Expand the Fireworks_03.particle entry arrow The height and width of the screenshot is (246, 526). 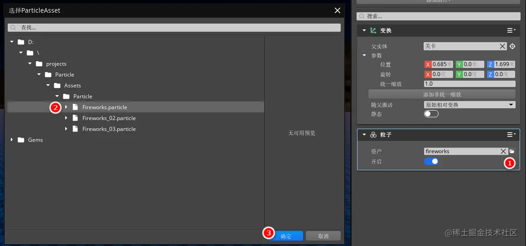coord(67,129)
